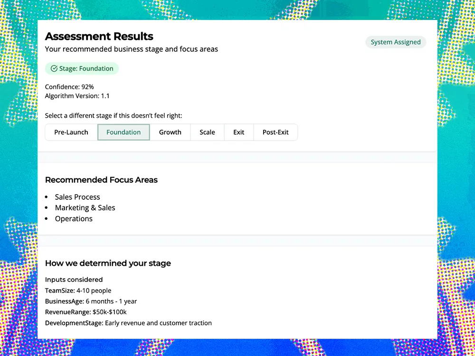
Task: Click the currently selected Foundation stage option
Action: (123, 132)
